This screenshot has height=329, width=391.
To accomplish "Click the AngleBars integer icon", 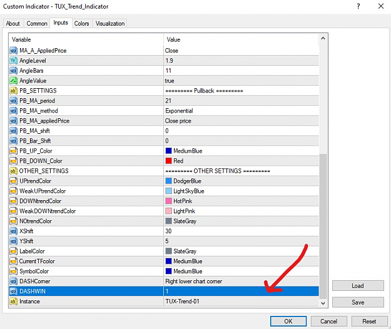I will click(x=14, y=71).
